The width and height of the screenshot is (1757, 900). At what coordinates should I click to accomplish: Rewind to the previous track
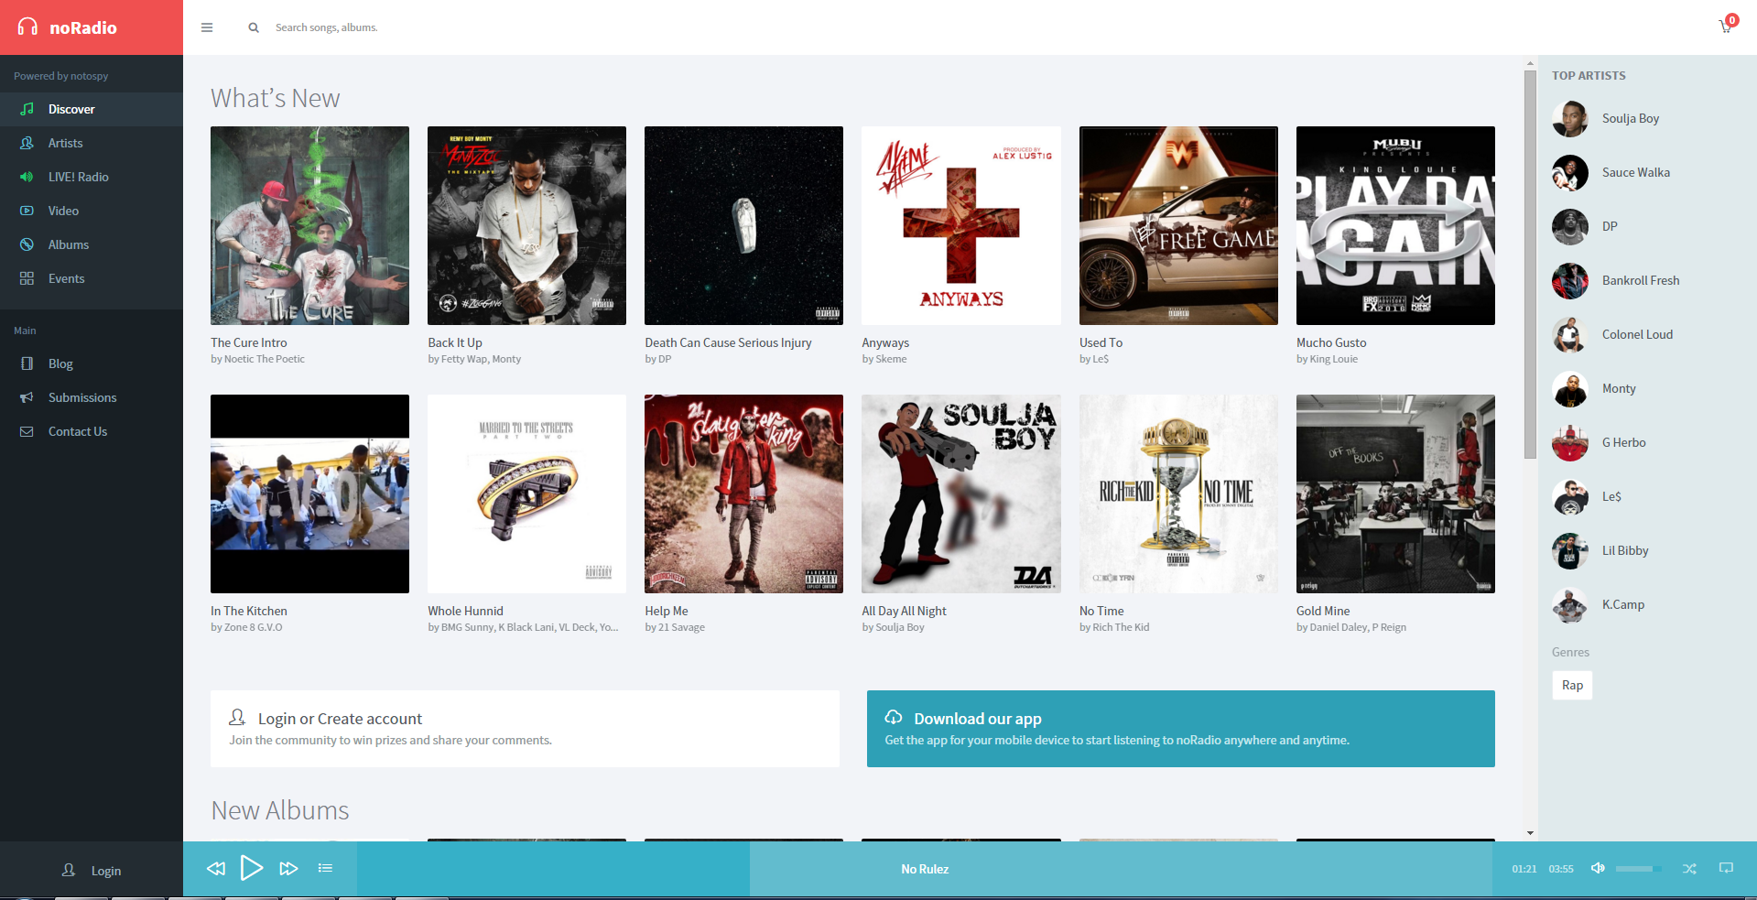coord(216,868)
